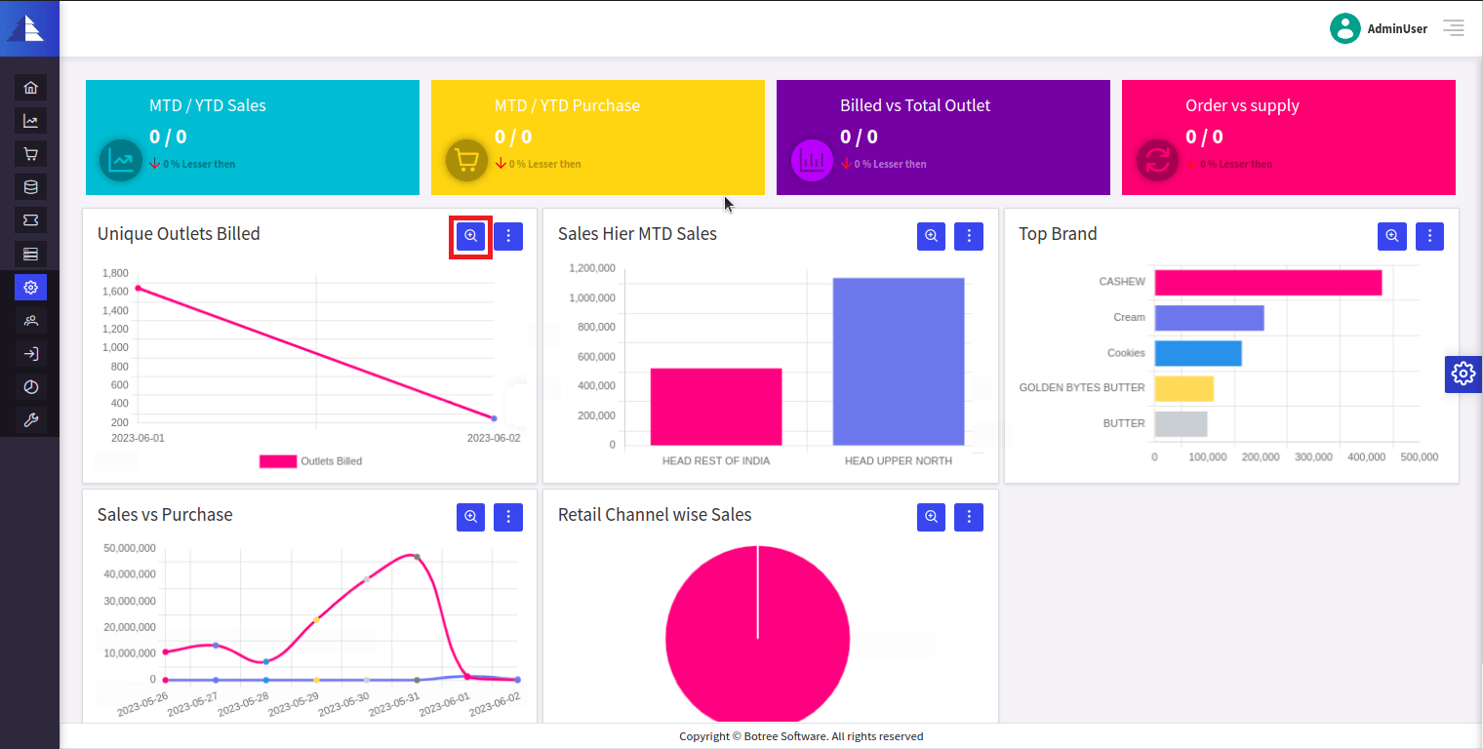Click the Sales vs Purchase heading

point(165,515)
